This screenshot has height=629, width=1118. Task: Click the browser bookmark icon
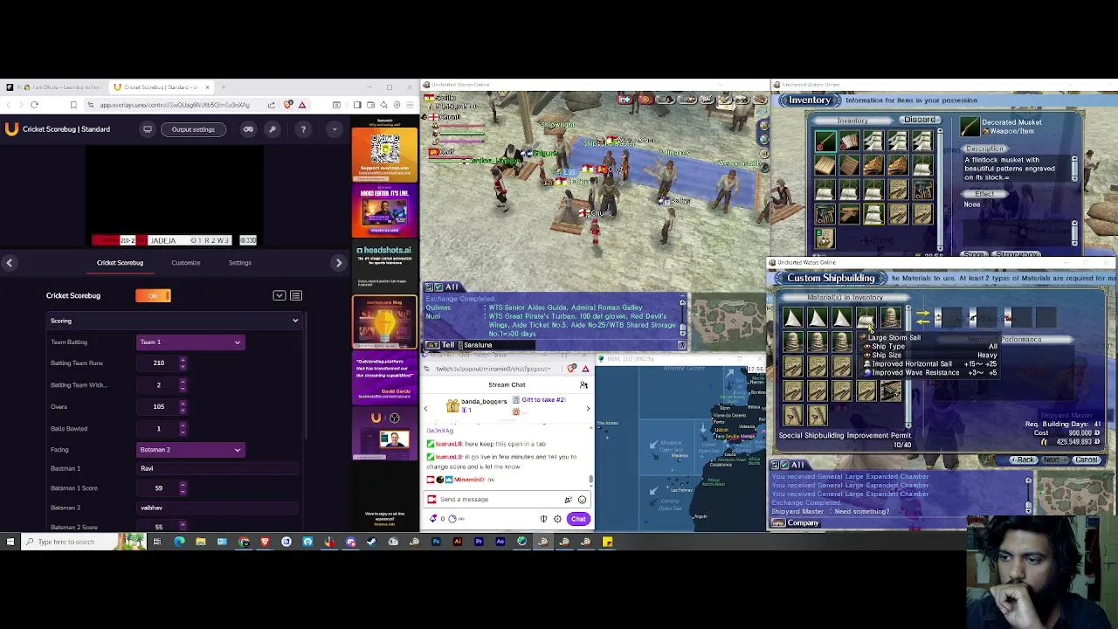tap(73, 105)
